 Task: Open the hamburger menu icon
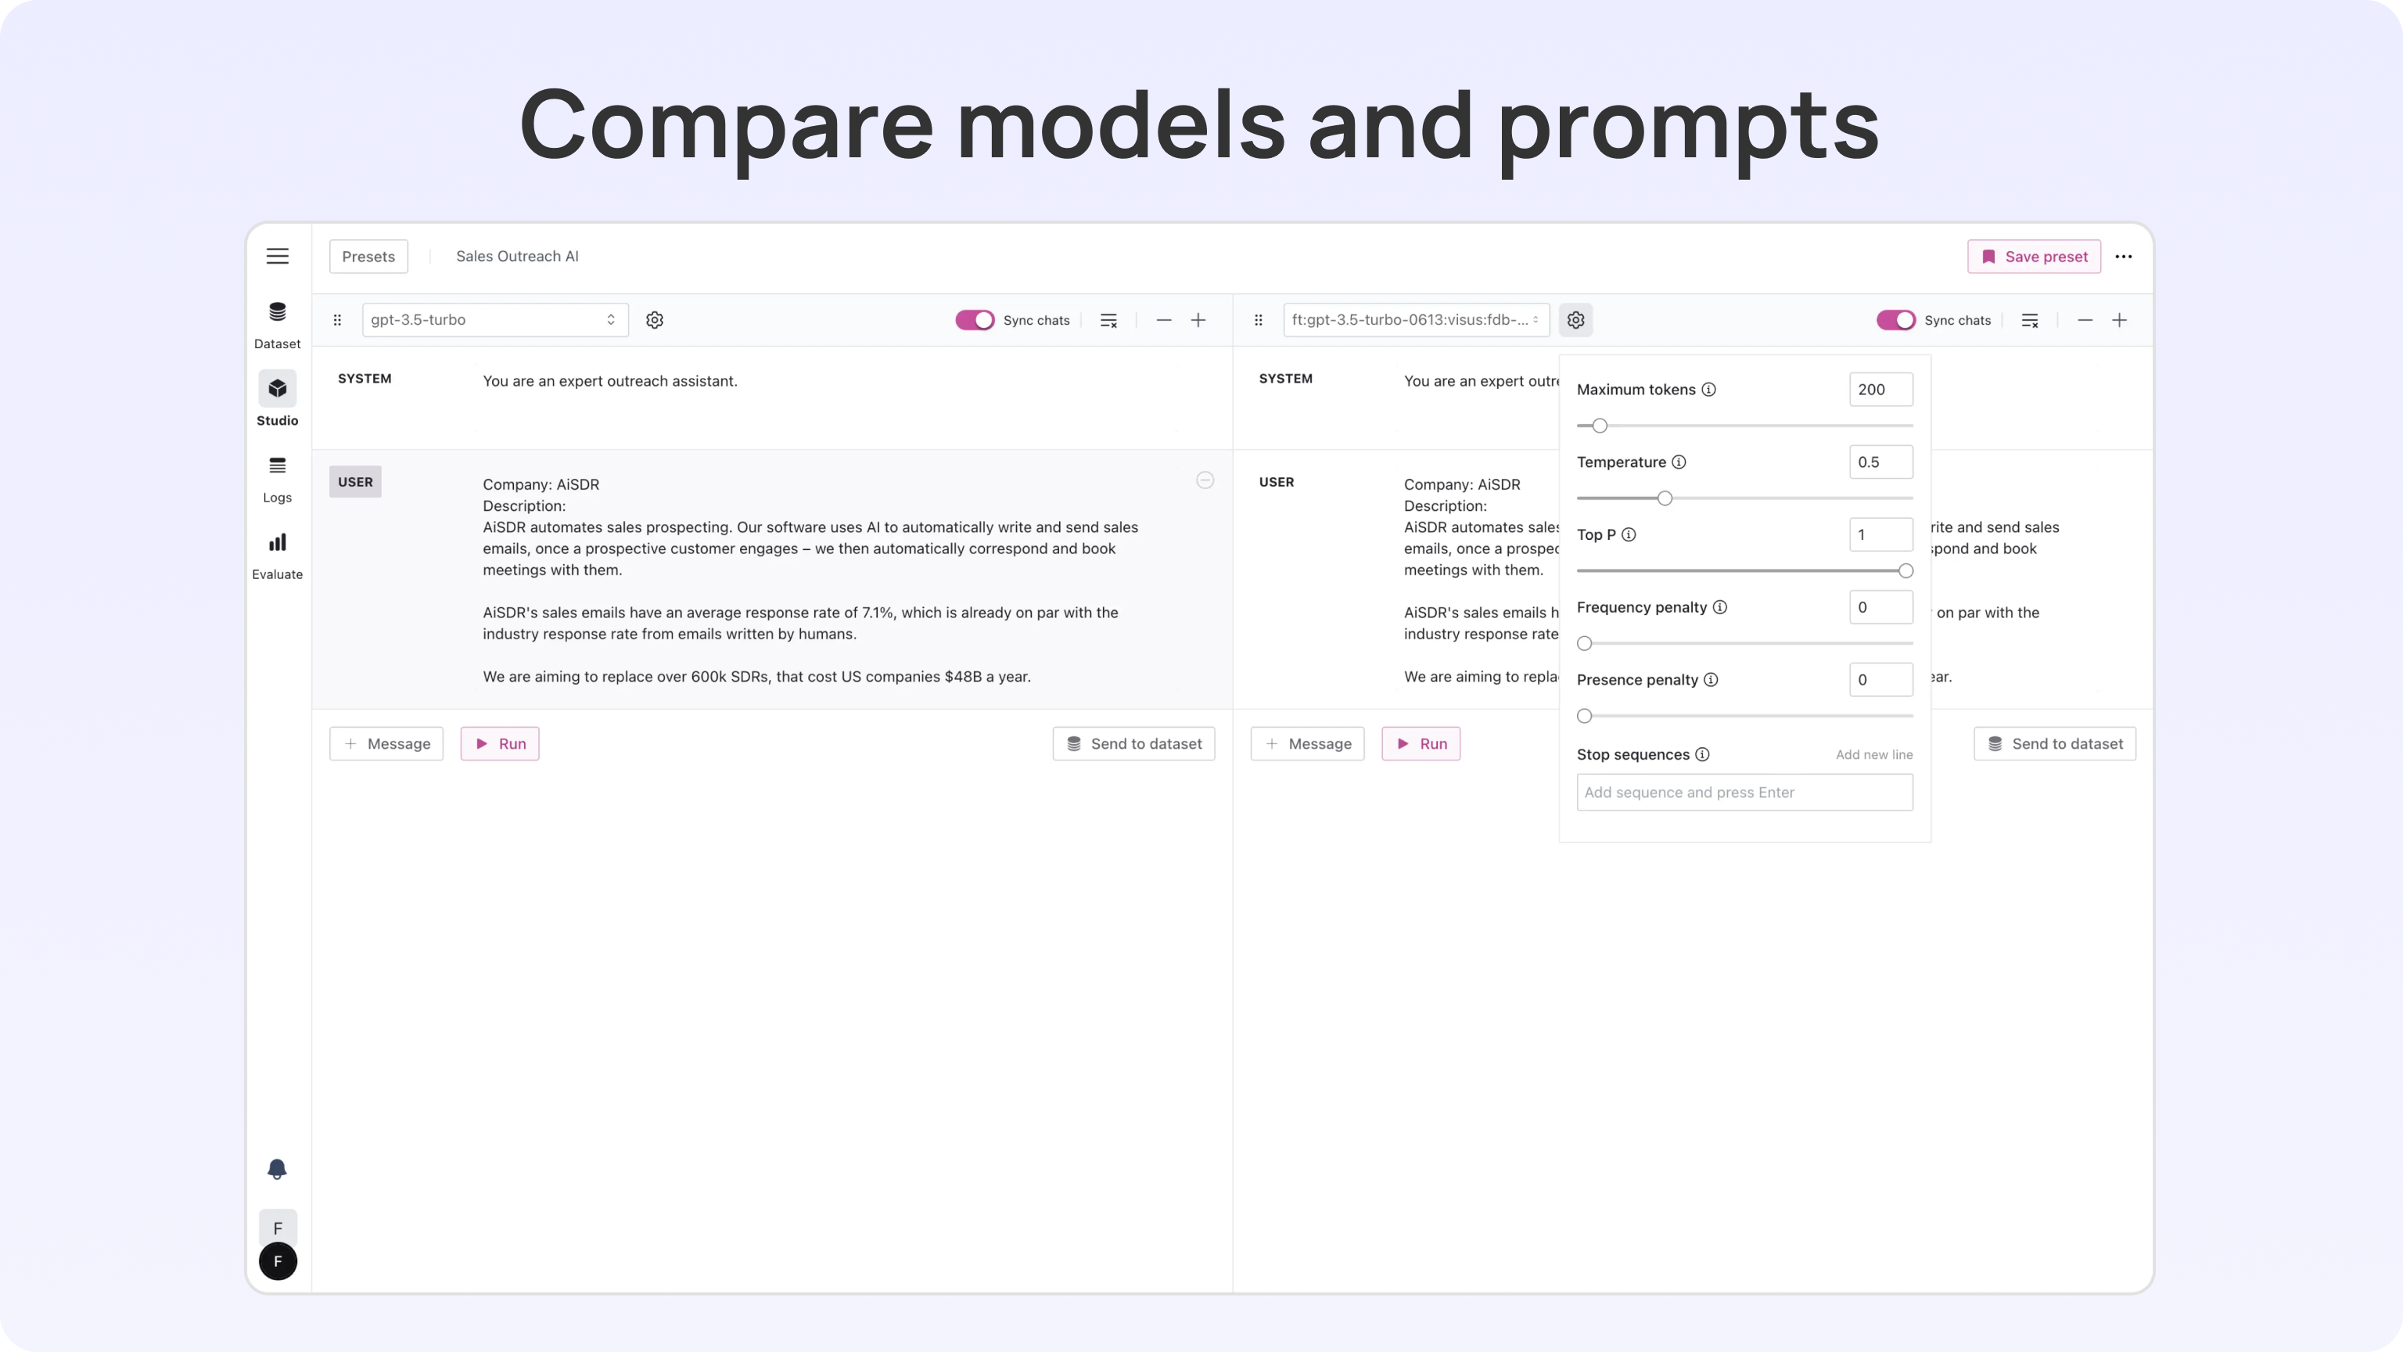pyautogui.click(x=277, y=257)
